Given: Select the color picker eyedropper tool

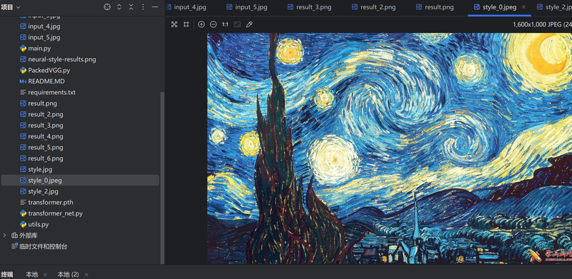Looking at the screenshot, I should coord(249,24).
